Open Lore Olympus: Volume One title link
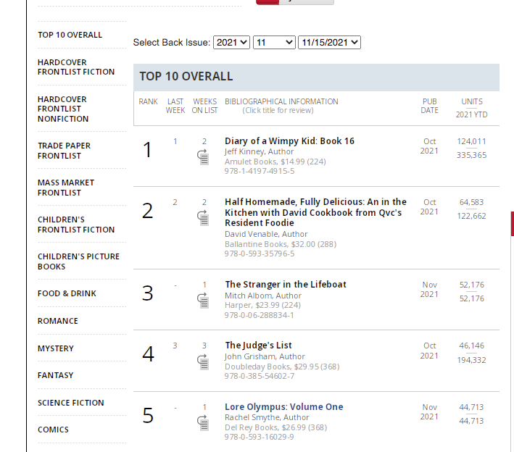The width and height of the screenshot is (514, 452). [284, 407]
